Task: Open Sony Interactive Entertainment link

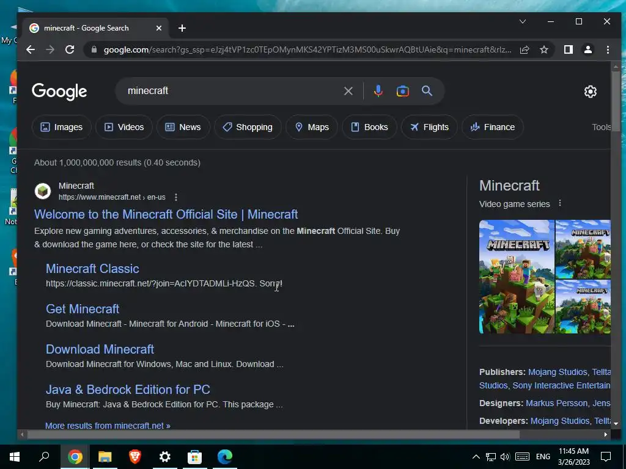Action: [561, 386]
